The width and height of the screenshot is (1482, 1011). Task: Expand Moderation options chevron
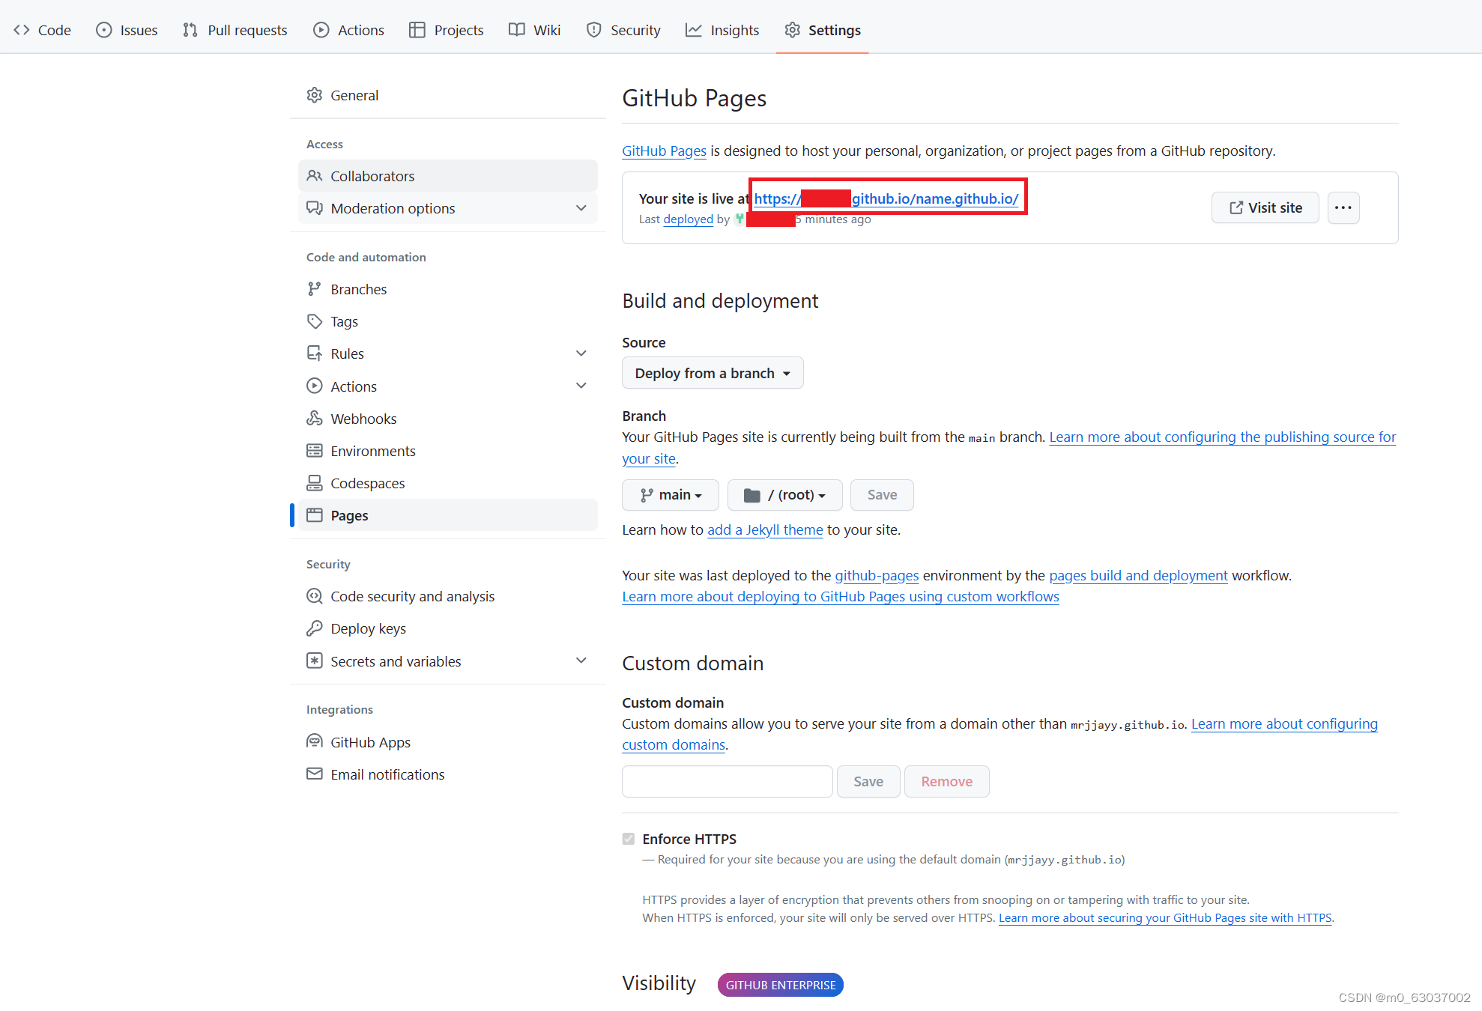581,208
